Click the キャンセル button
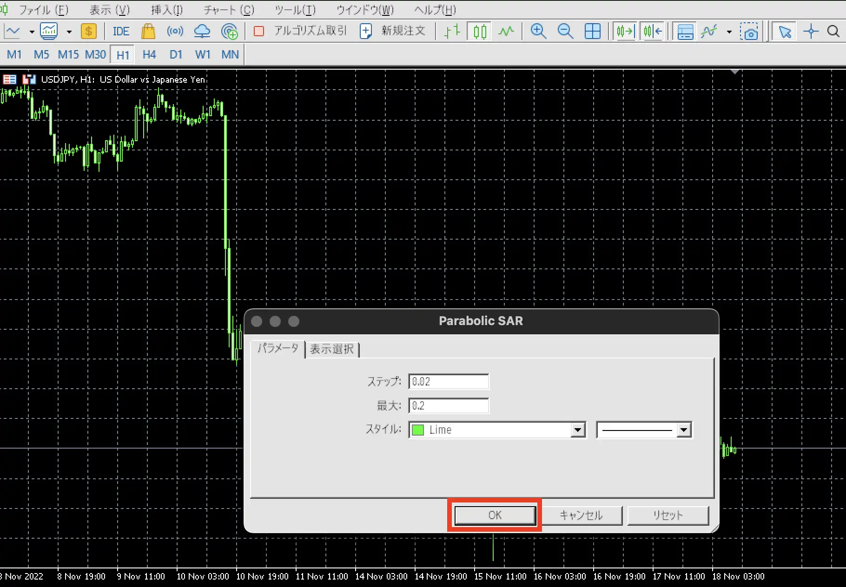 click(x=582, y=515)
